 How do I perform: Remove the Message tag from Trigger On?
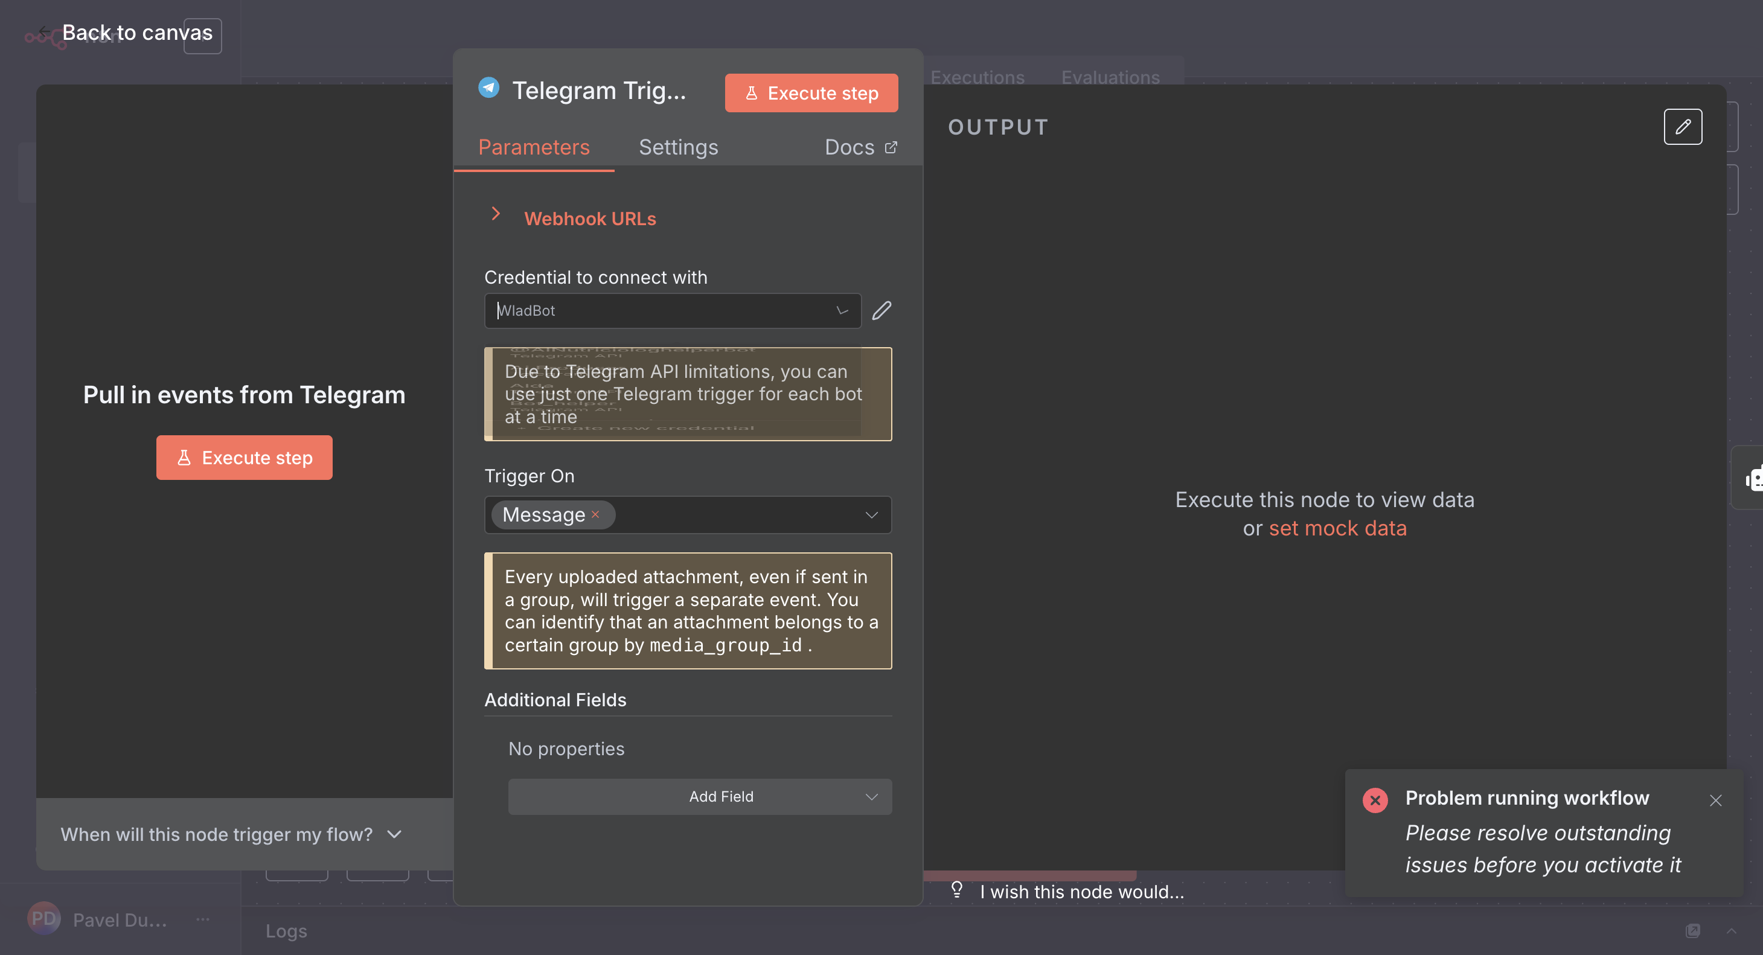(x=595, y=514)
